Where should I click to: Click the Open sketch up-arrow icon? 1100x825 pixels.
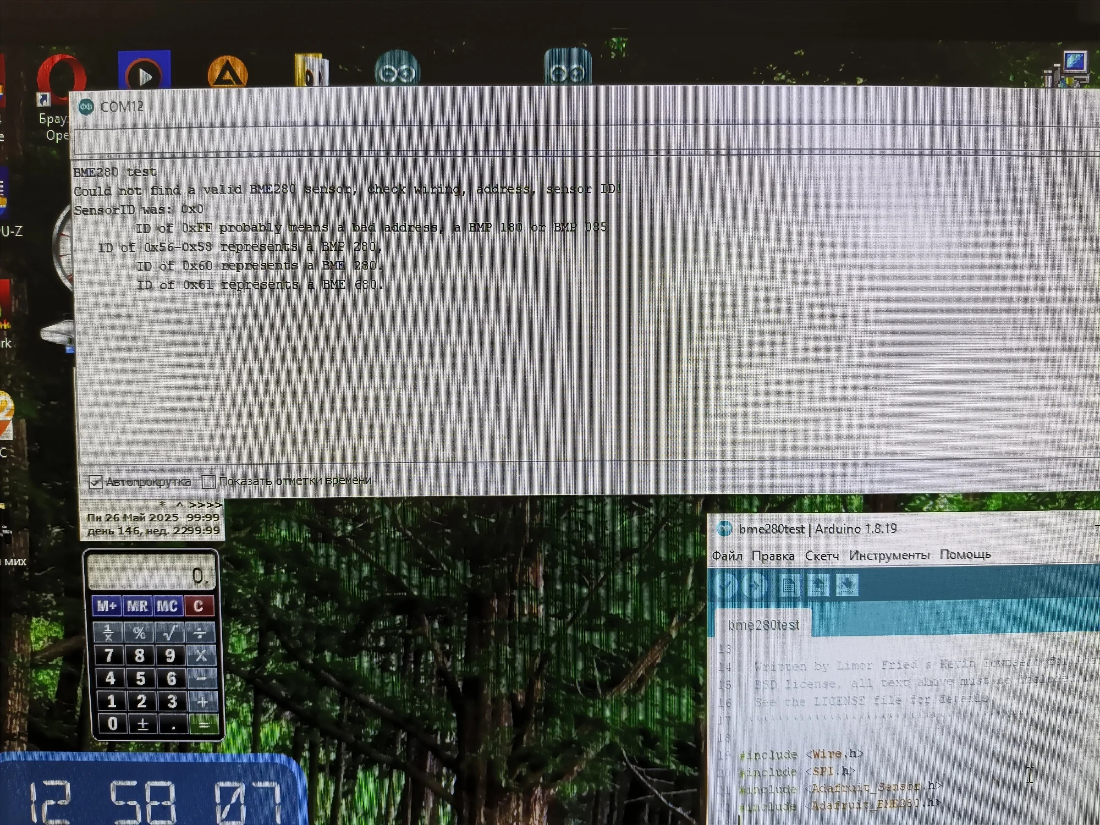point(818,585)
